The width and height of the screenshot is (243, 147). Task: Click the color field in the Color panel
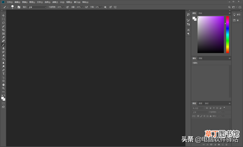[x=211, y=34]
